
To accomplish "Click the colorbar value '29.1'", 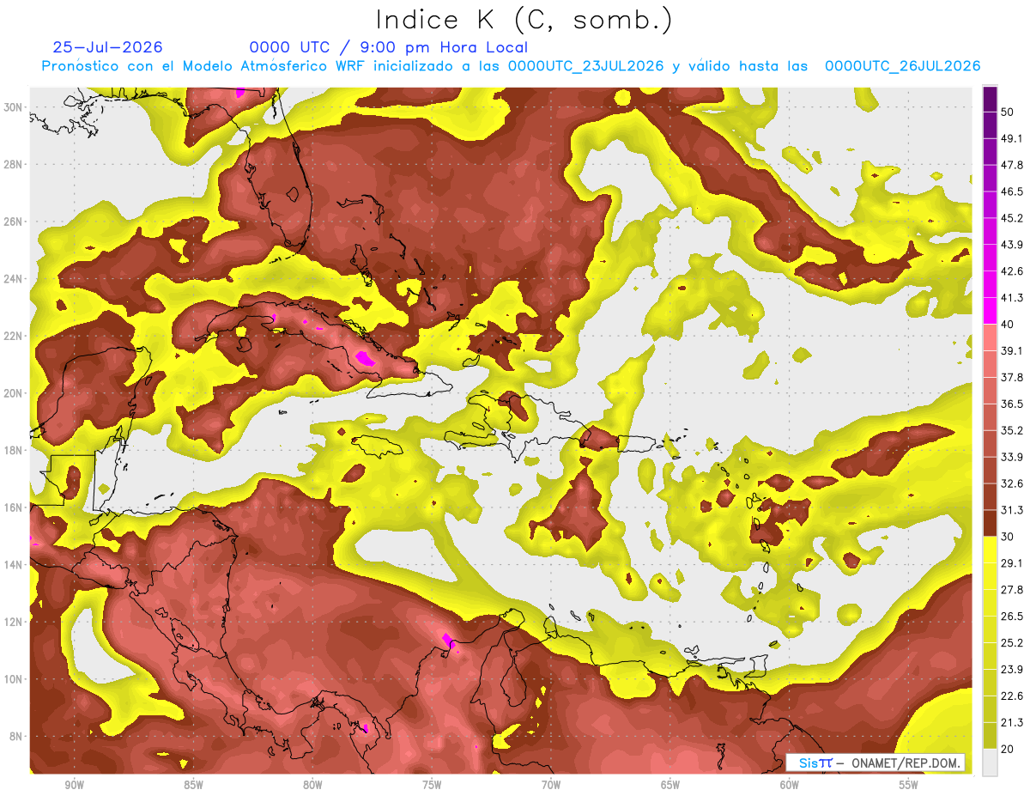I will (1012, 563).
